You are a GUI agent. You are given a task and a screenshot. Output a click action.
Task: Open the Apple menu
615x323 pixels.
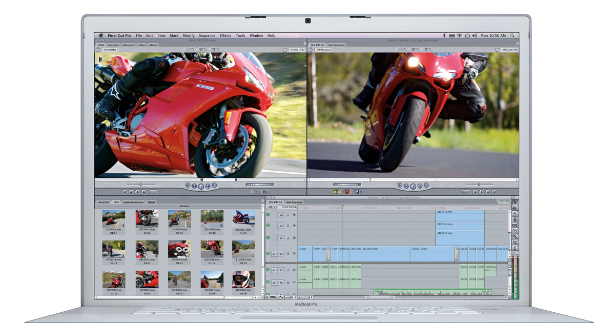pos(101,36)
